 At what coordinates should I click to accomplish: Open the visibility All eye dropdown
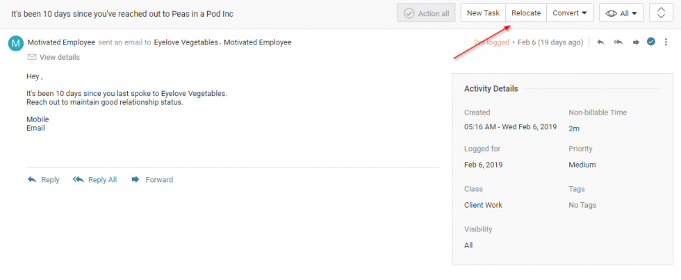click(621, 13)
